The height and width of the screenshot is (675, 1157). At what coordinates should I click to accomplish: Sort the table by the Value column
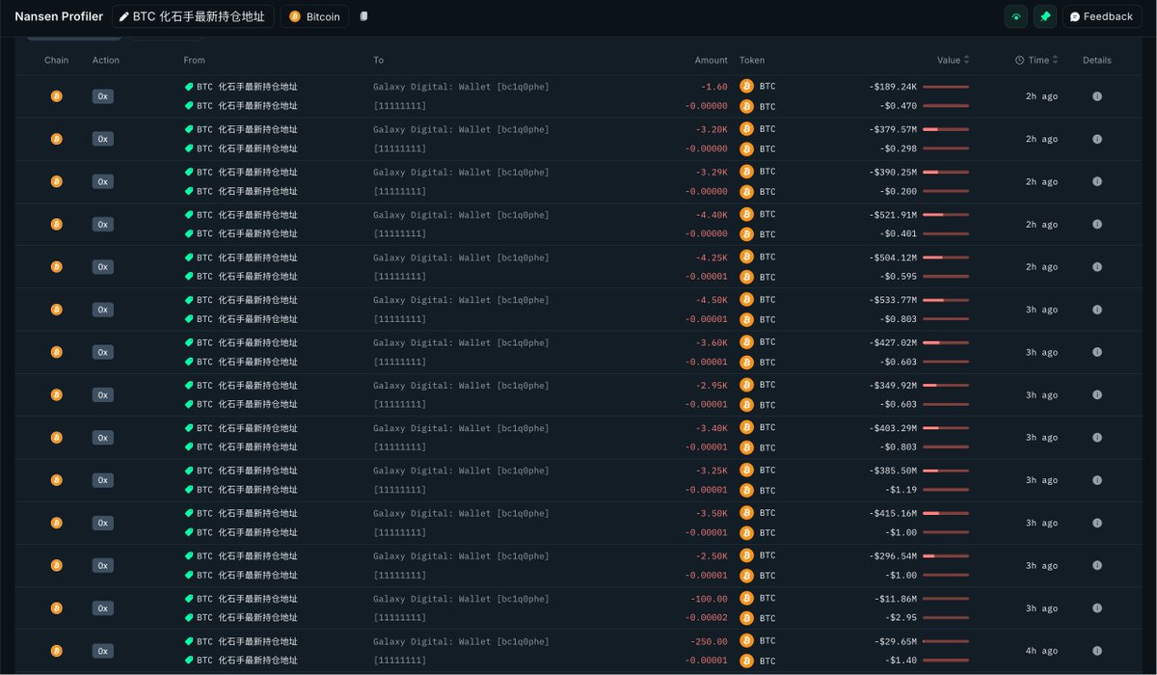954,60
